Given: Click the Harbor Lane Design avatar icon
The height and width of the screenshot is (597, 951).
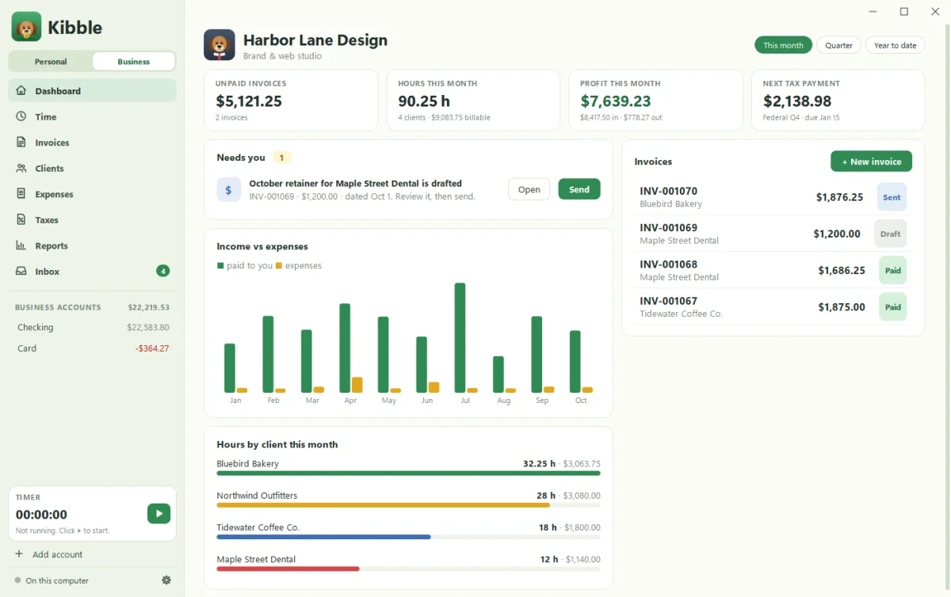Looking at the screenshot, I should point(220,45).
